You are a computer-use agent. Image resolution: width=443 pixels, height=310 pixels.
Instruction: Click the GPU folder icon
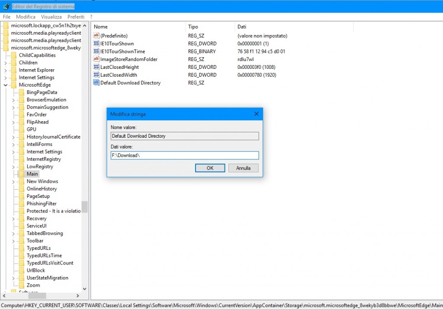22,129
